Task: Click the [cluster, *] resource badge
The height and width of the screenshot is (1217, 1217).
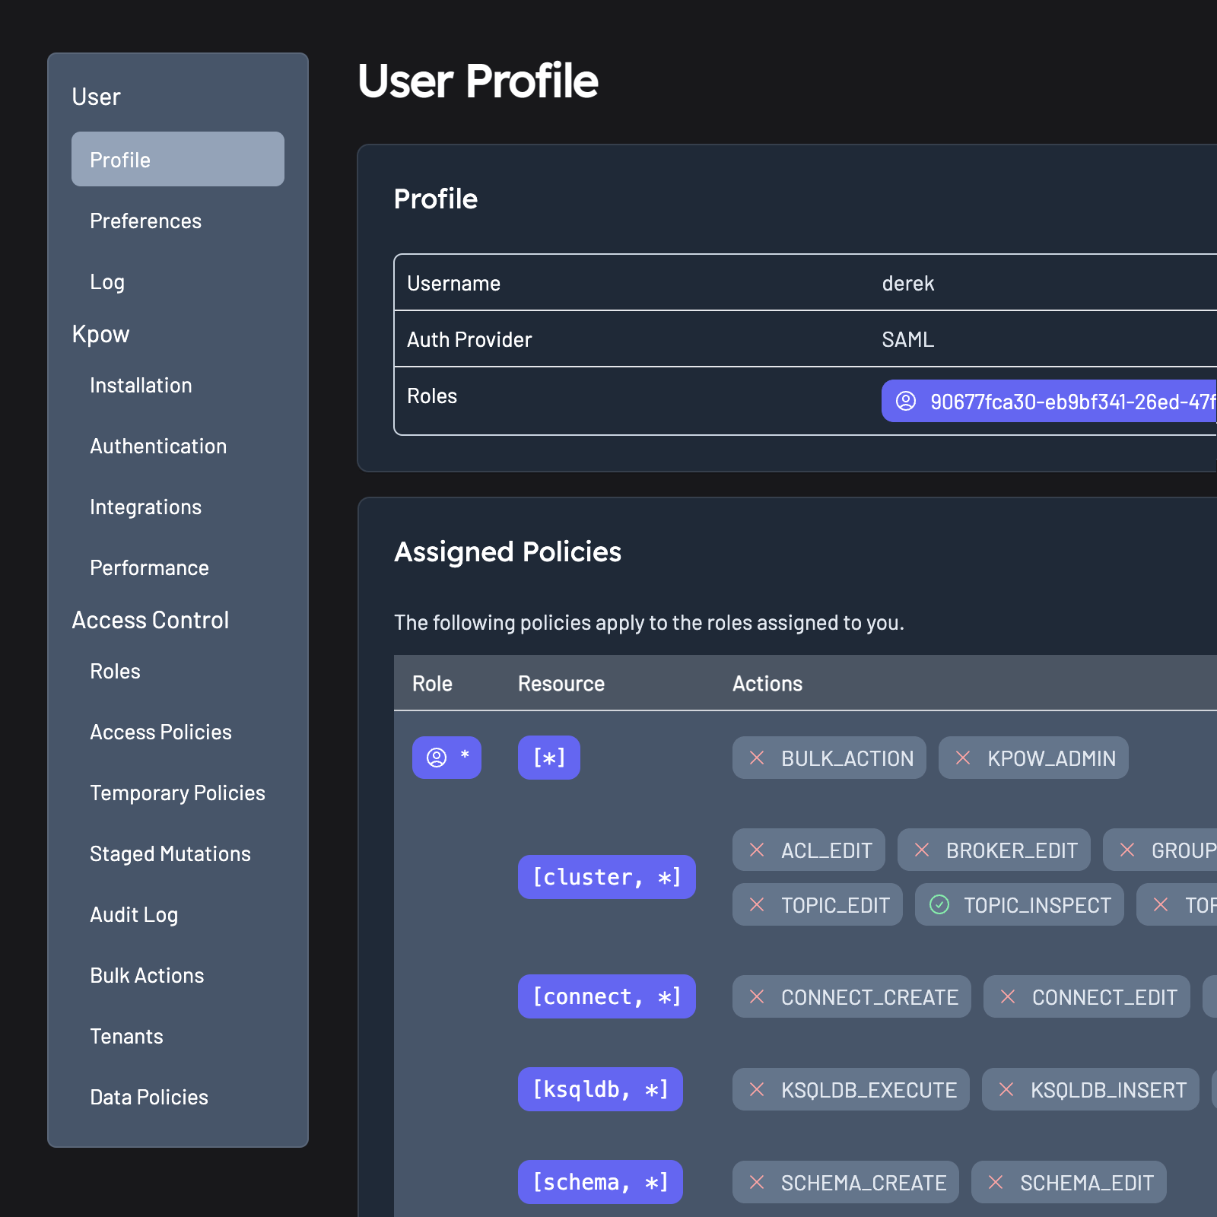Action: point(606,877)
